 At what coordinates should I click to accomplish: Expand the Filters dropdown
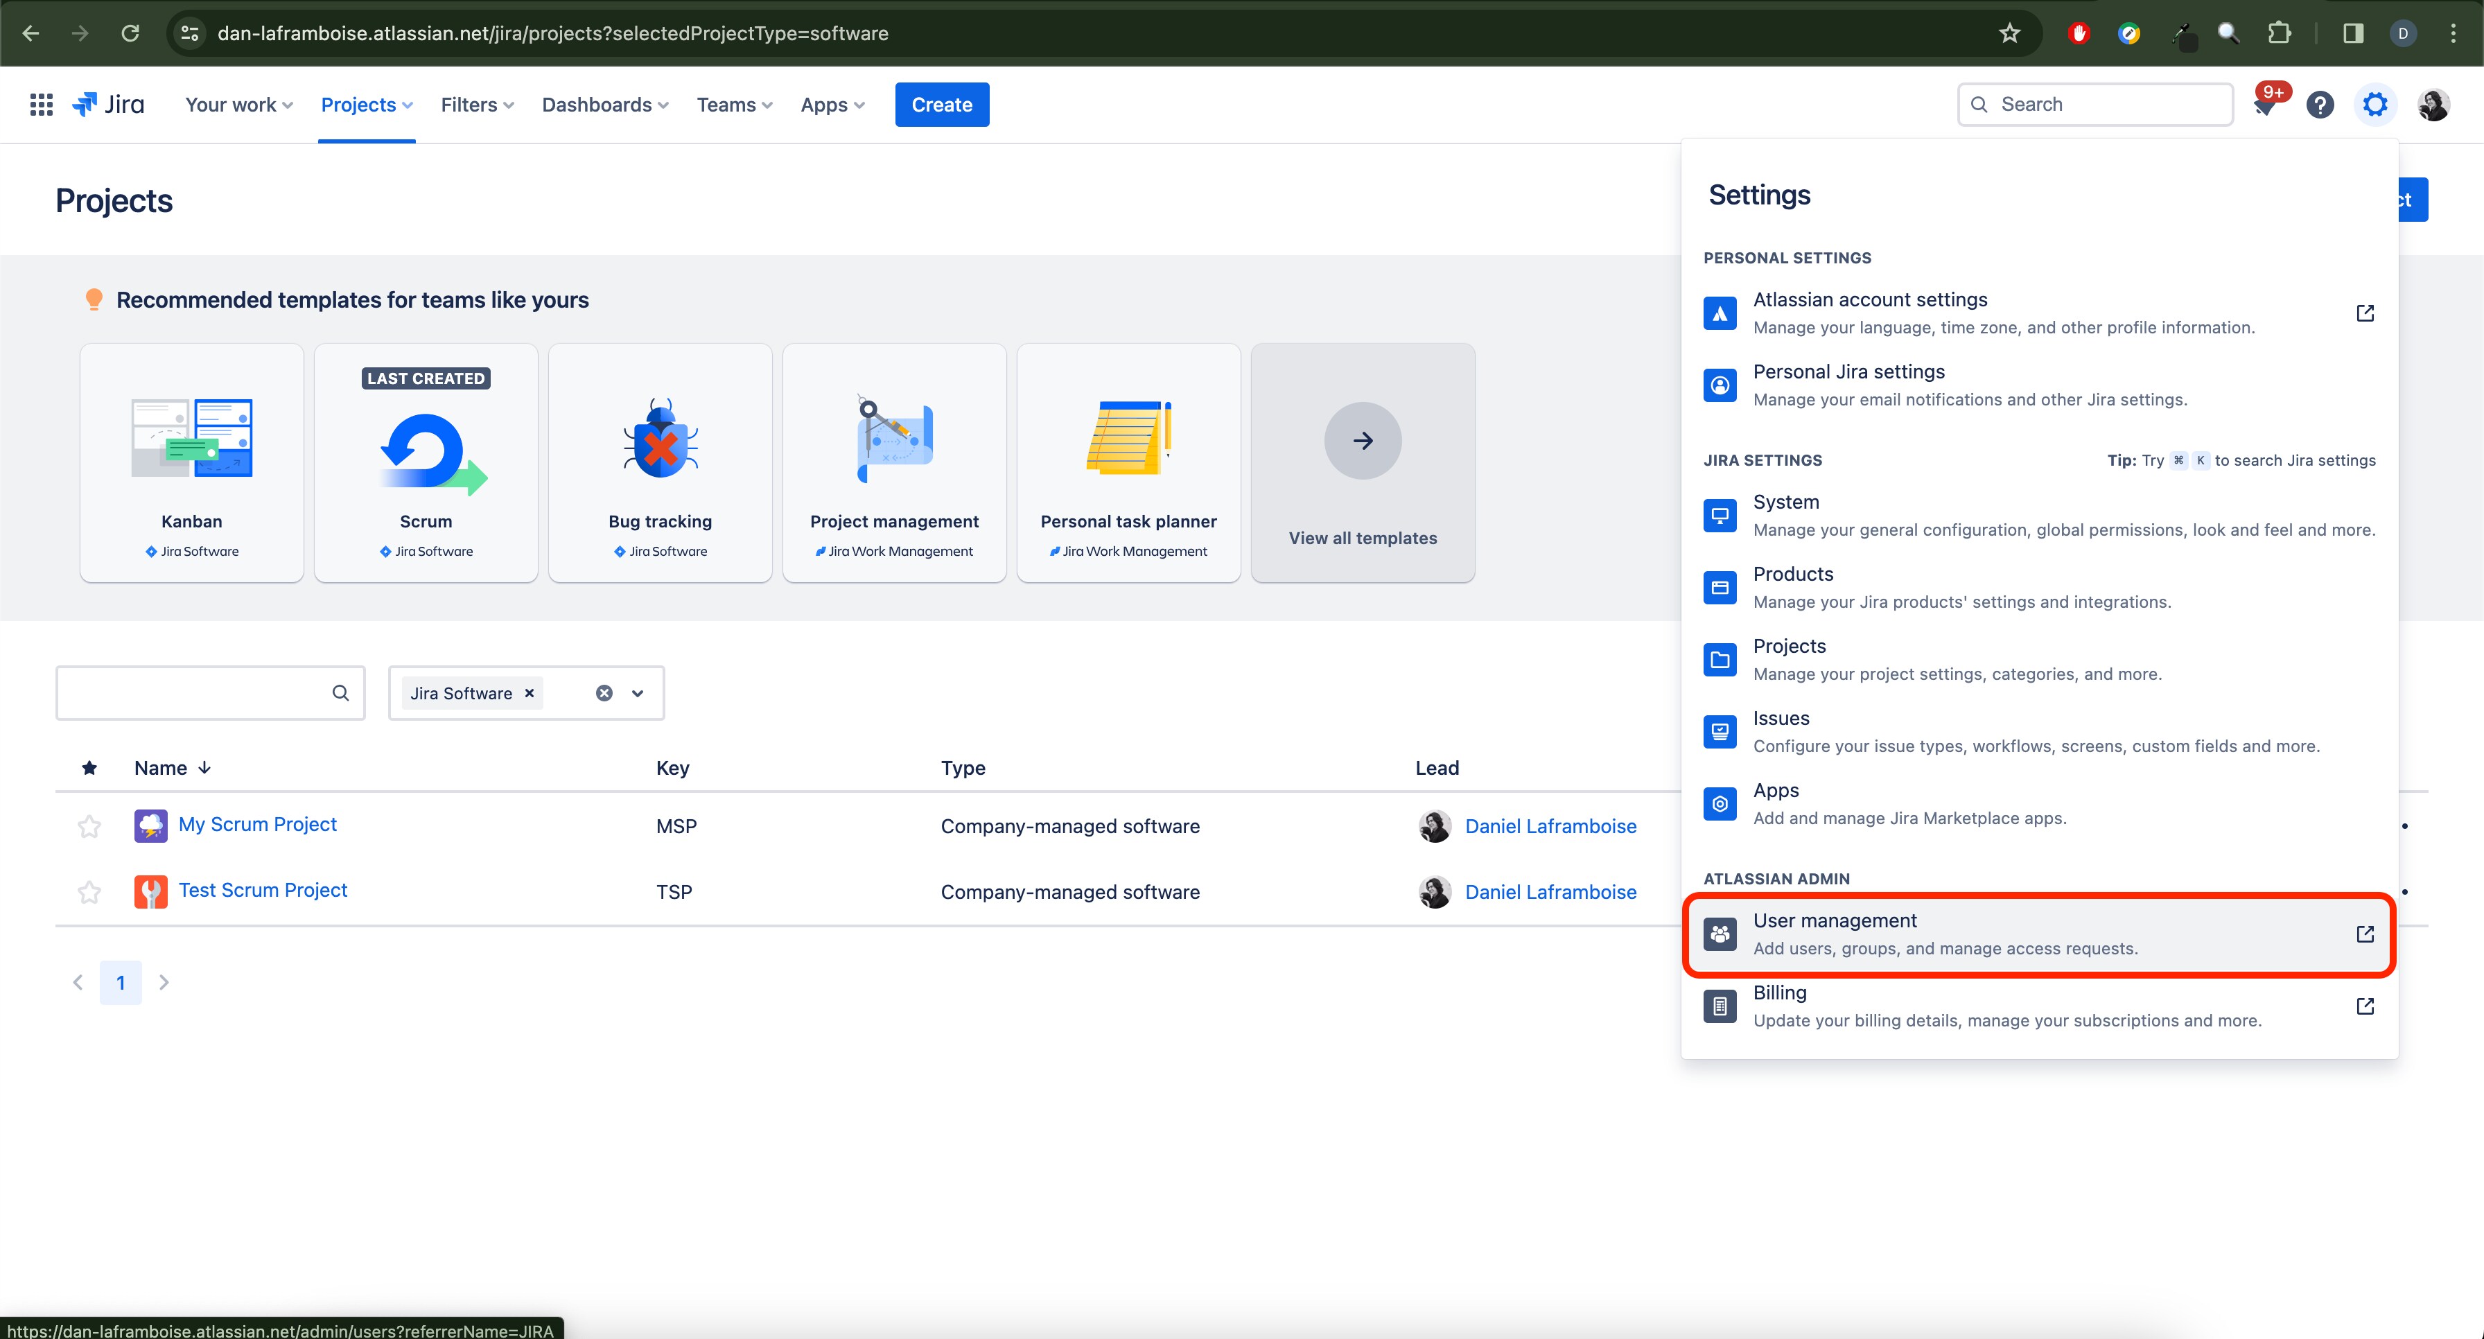pyautogui.click(x=478, y=104)
